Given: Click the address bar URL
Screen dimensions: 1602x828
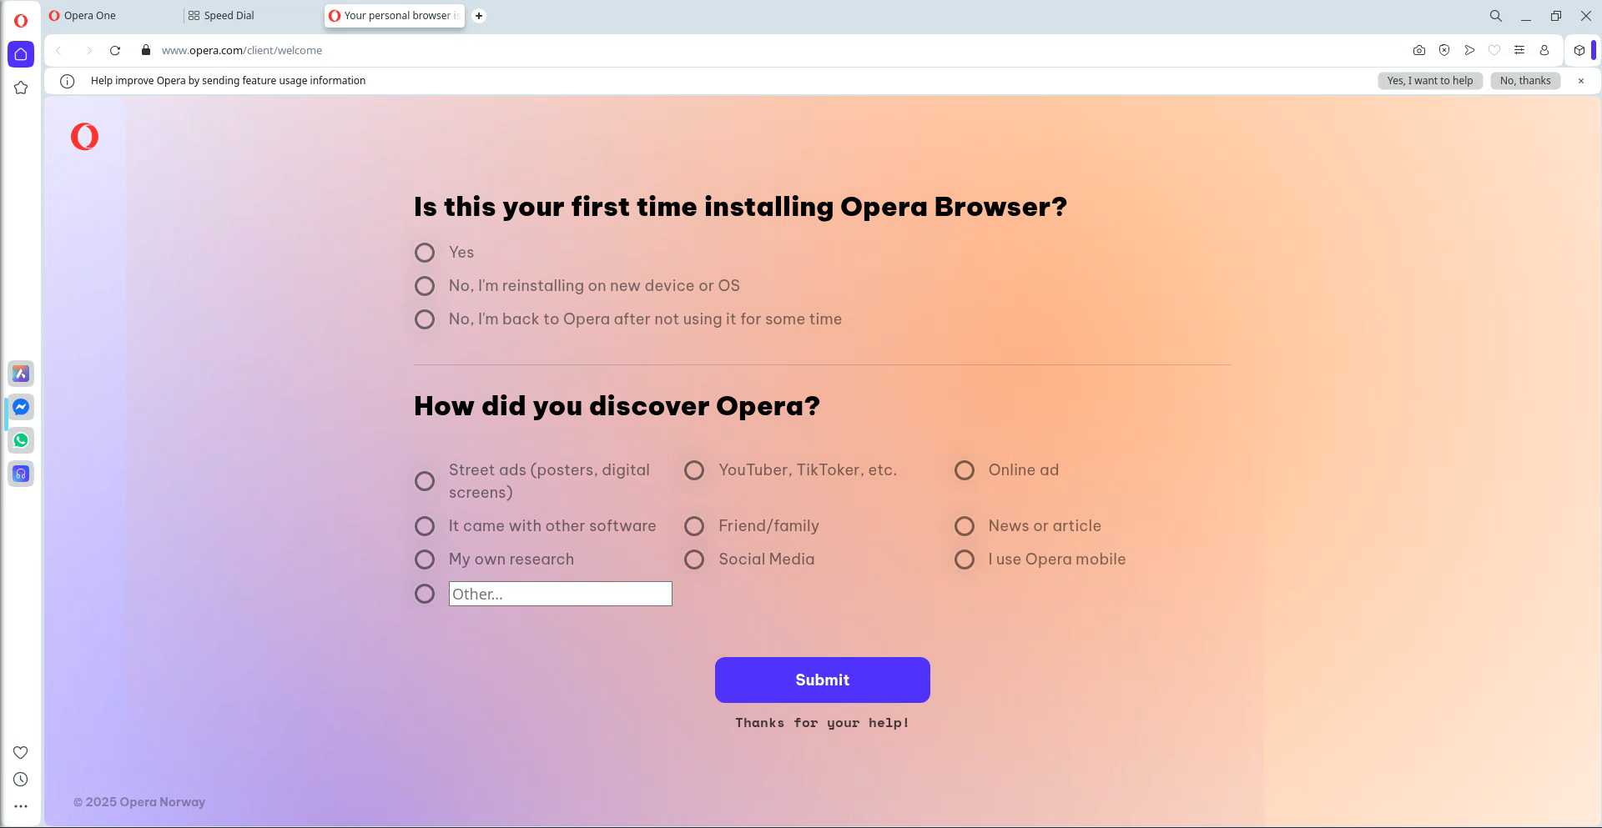Looking at the screenshot, I should [242, 50].
